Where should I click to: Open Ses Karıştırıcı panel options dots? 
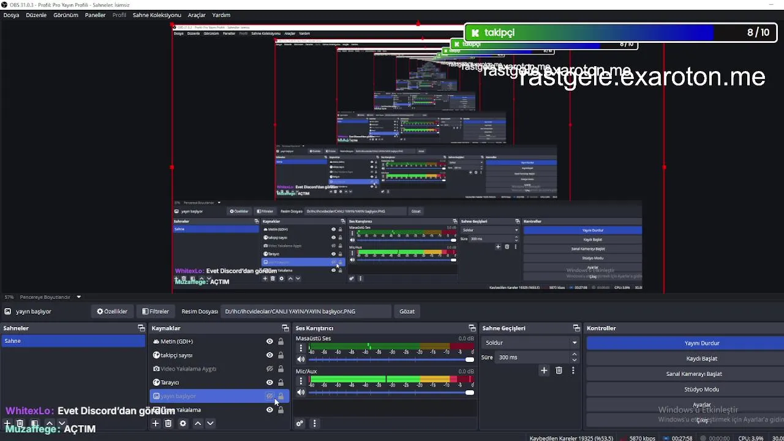coord(314,423)
